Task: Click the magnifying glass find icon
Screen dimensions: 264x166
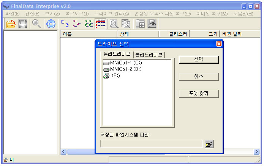Action: pos(36,24)
